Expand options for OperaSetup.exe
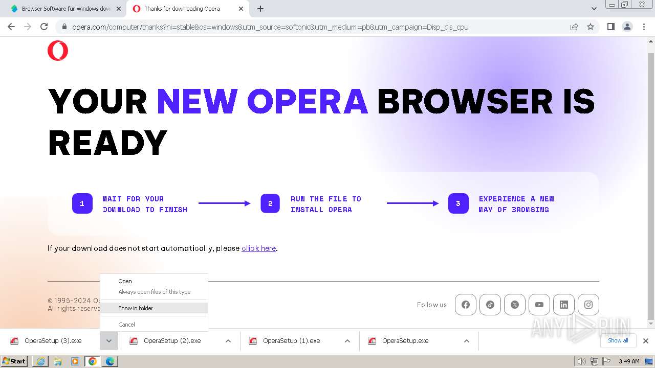Viewport: 655px width, 368px height. 467,341
